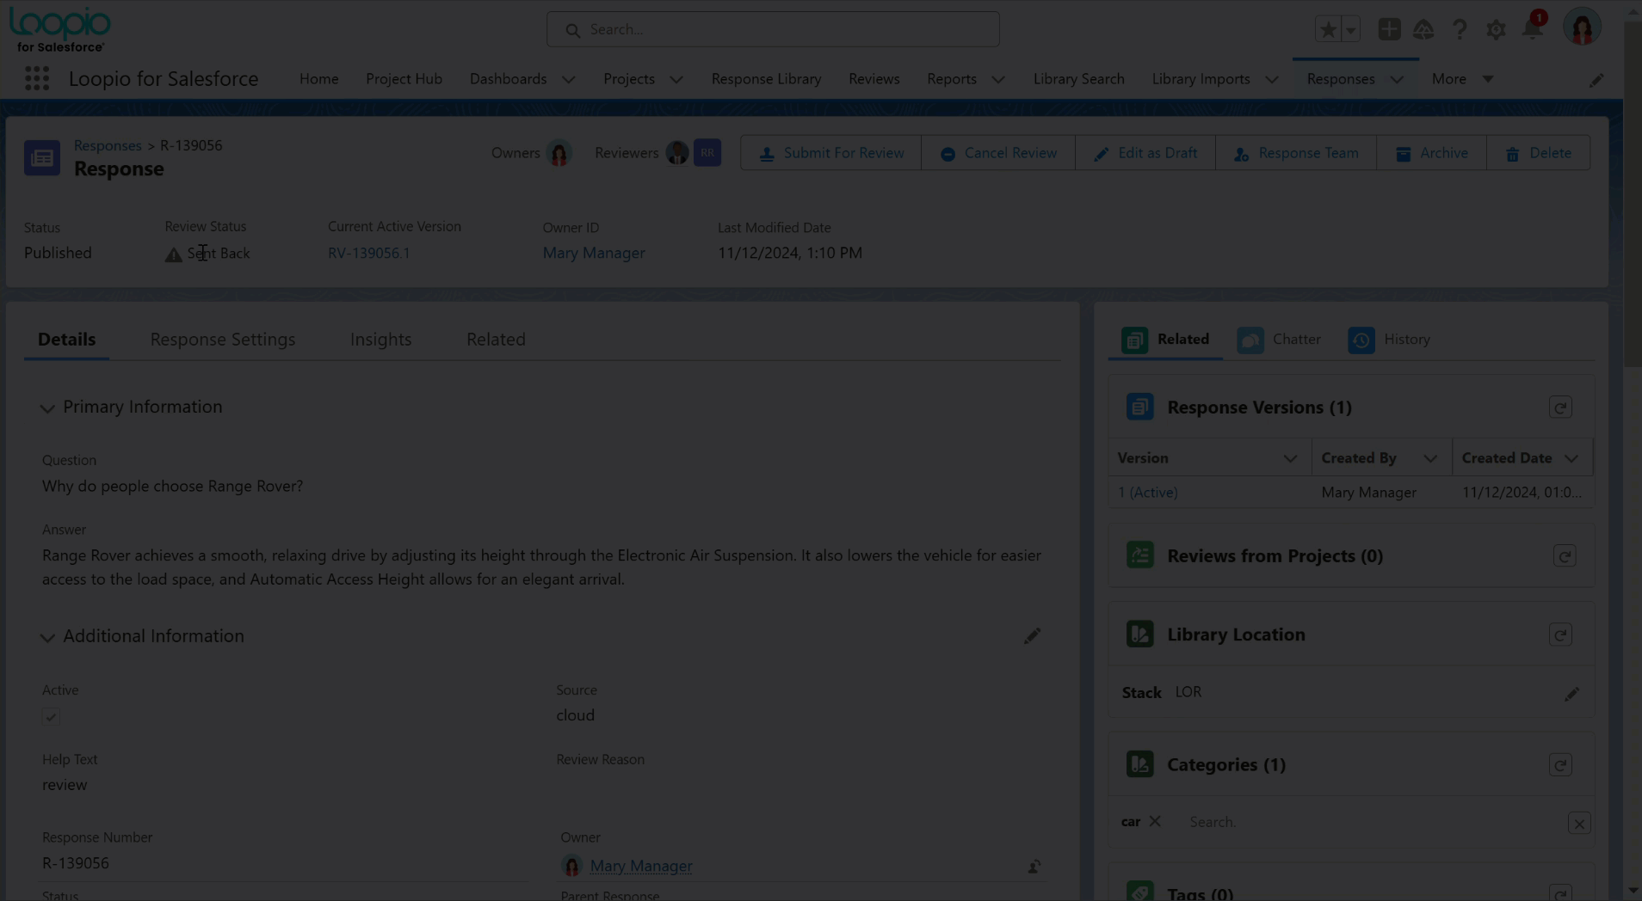Go to the Home nav item
This screenshot has height=901, width=1642.
(x=318, y=78)
